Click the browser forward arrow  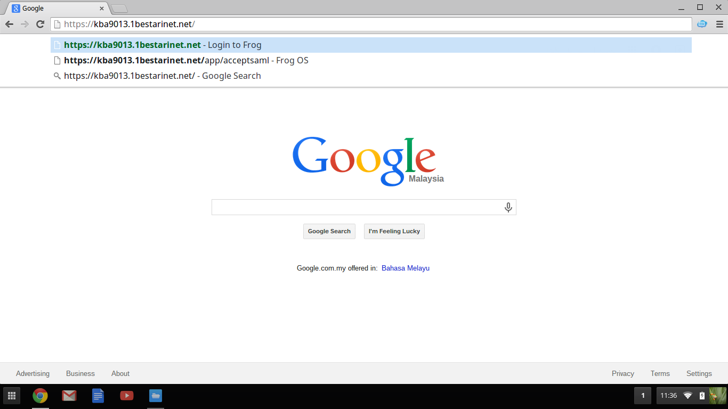click(x=25, y=24)
